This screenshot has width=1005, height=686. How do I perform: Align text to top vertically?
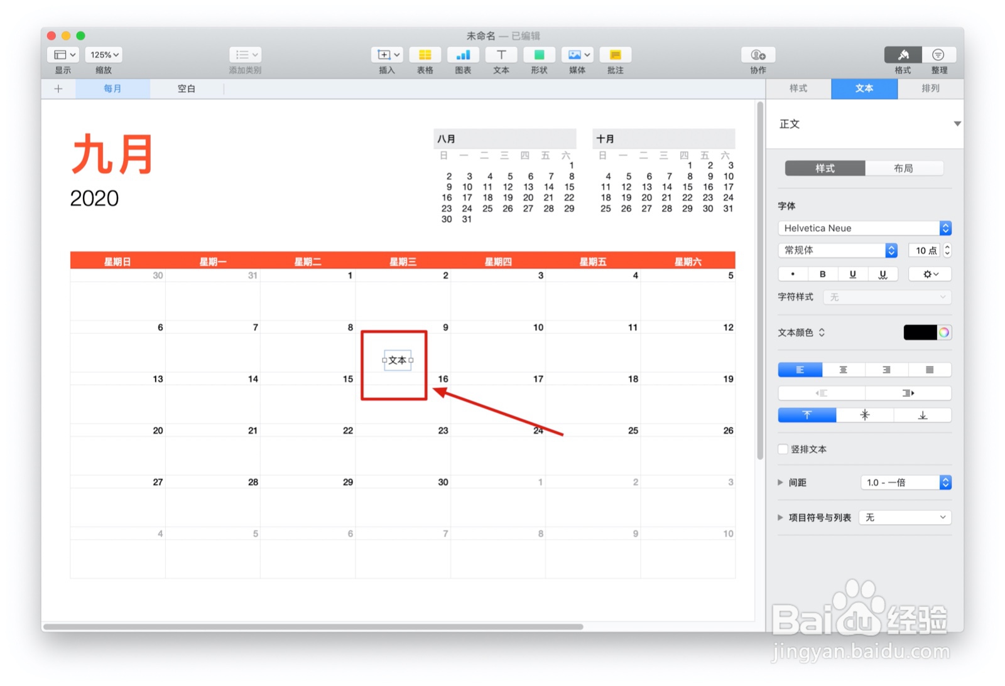tap(807, 415)
